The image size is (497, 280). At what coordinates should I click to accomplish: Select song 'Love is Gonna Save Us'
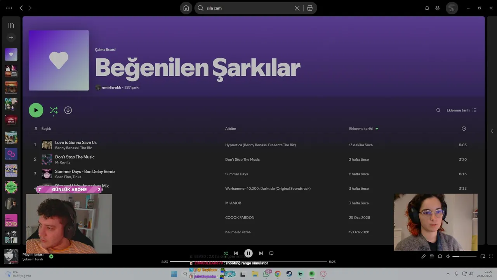coord(76,142)
